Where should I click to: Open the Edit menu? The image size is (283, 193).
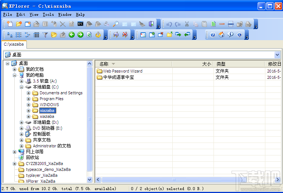(x=21, y=14)
